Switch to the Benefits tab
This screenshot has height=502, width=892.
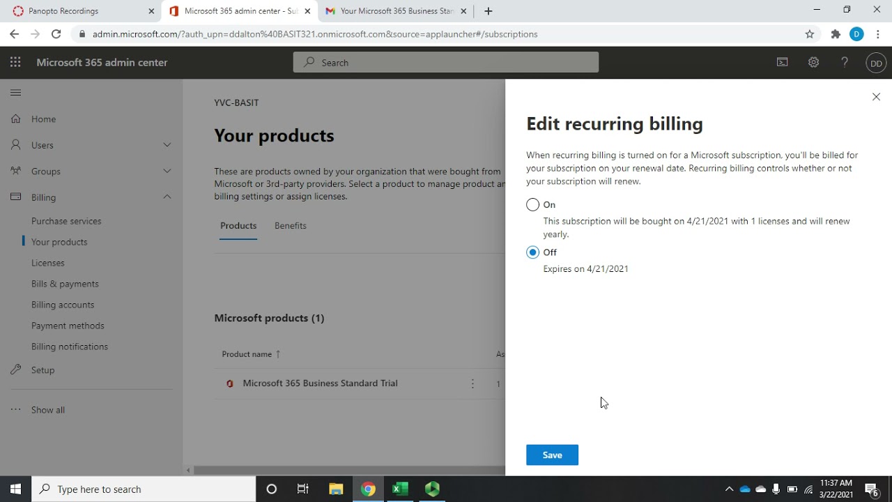point(291,226)
